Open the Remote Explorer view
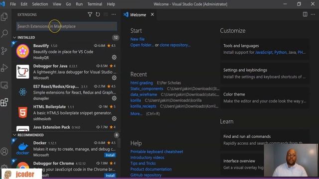This screenshot has height=179, width=319. (x=4, y=85)
